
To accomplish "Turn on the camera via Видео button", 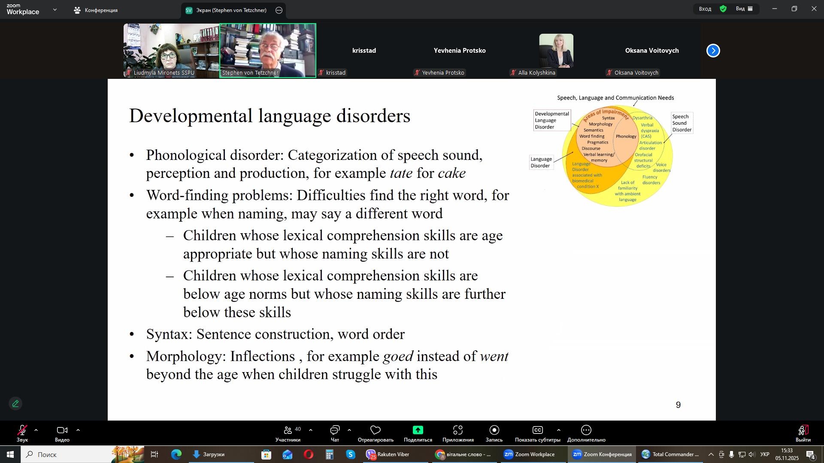I will (62, 433).
